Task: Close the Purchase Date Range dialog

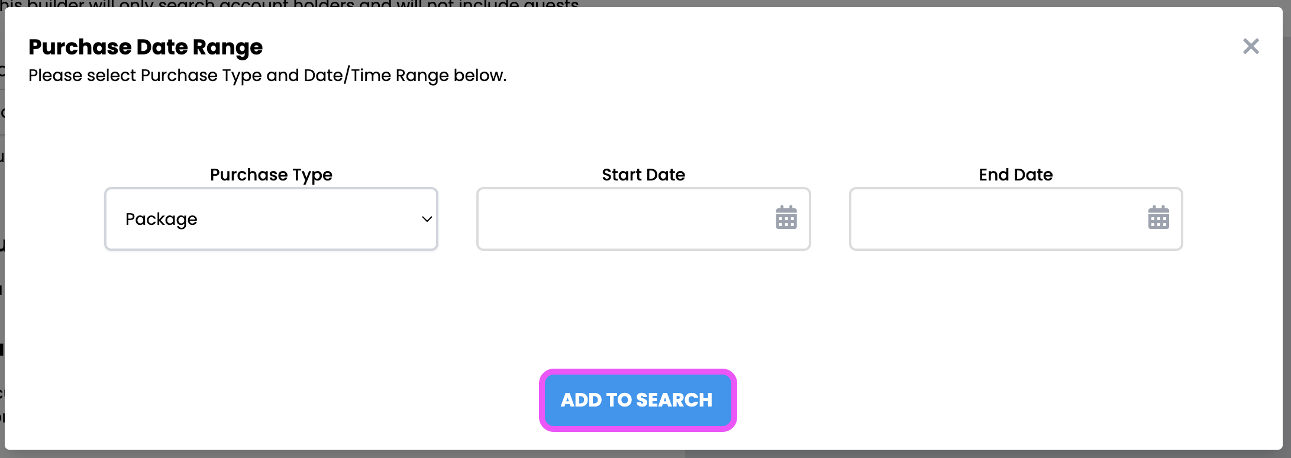Action: [1251, 46]
